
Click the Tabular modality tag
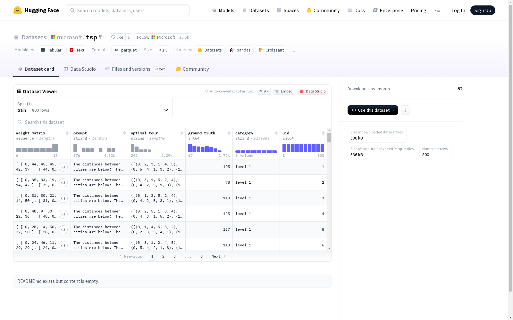[x=51, y=50]
